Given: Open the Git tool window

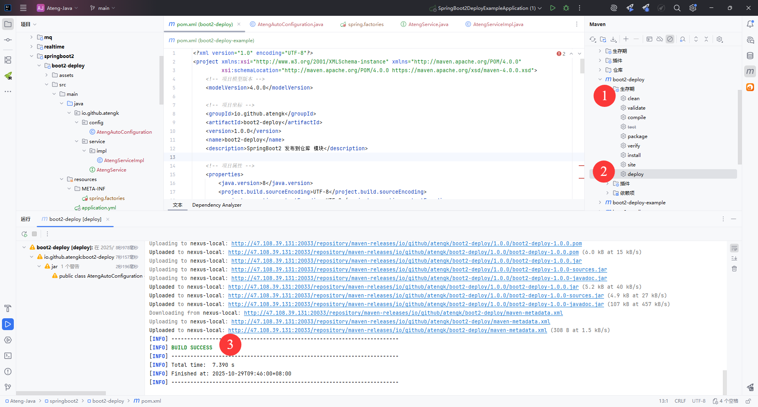Looking at the screenshot, I should point(8,387).
